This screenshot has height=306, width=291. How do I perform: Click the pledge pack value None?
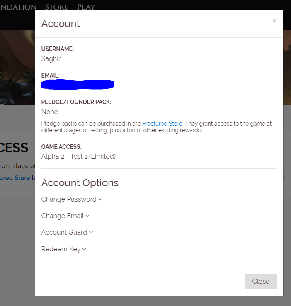tap(50, 112)
